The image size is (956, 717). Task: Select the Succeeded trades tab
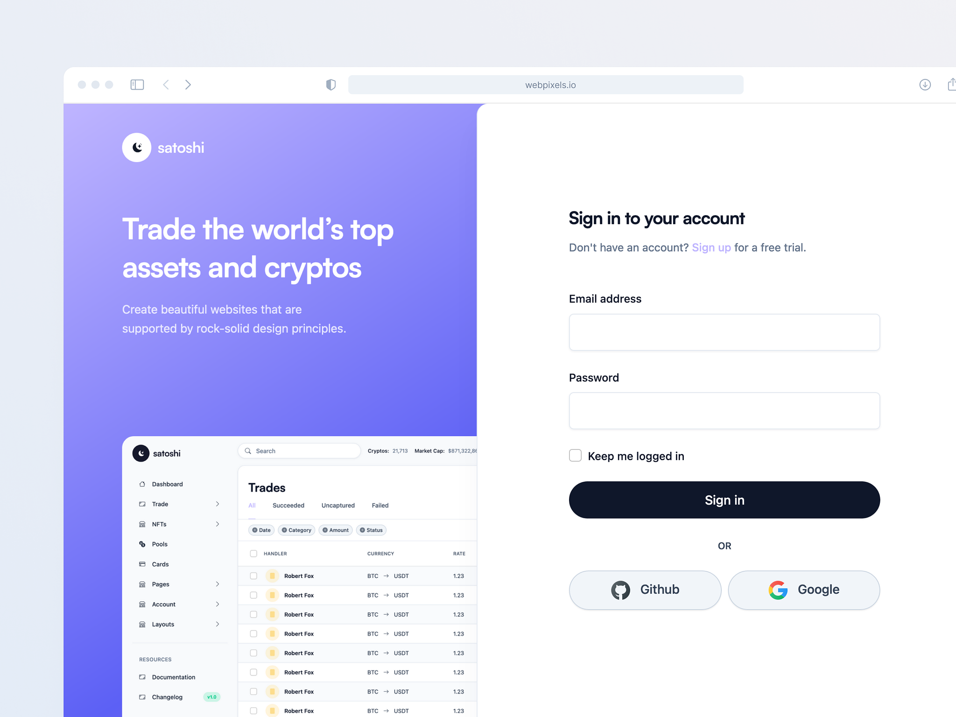coord(288,506)
